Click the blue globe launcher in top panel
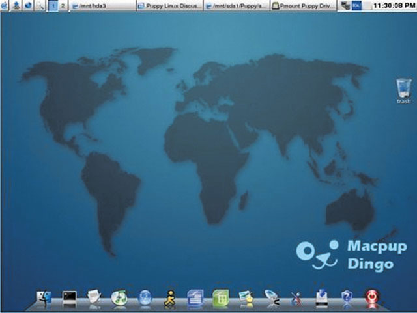Viewport: 417px width, 313px height. 28,5
